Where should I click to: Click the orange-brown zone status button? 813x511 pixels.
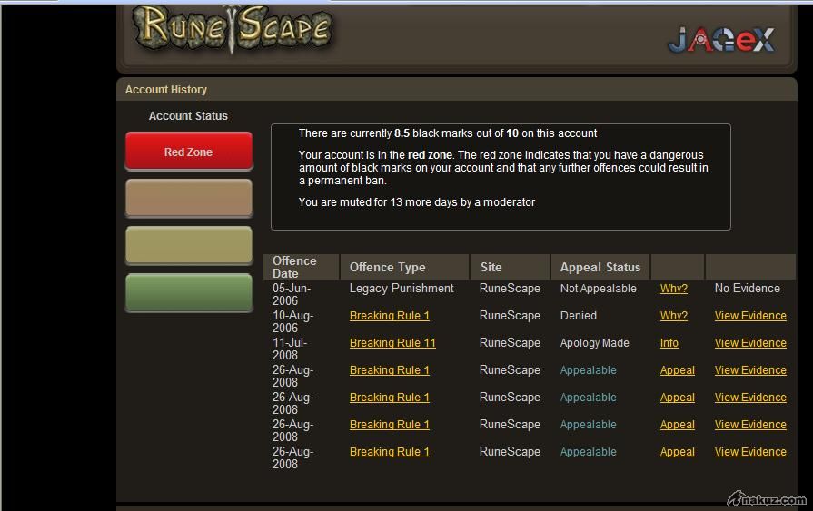(x=189, y=198)
